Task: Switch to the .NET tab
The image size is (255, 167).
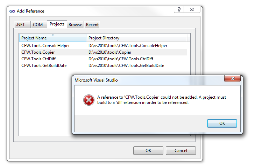Action: click(x=22, y=25)
